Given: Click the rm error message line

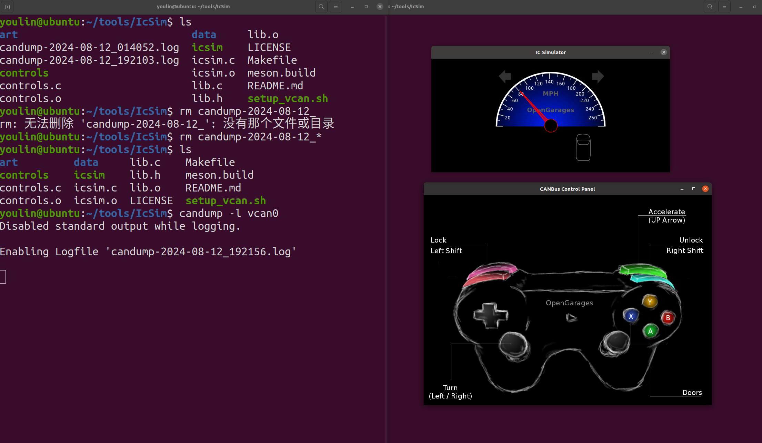Looking at the screenshot, I should pyautogui.click(x=167, y=124).
